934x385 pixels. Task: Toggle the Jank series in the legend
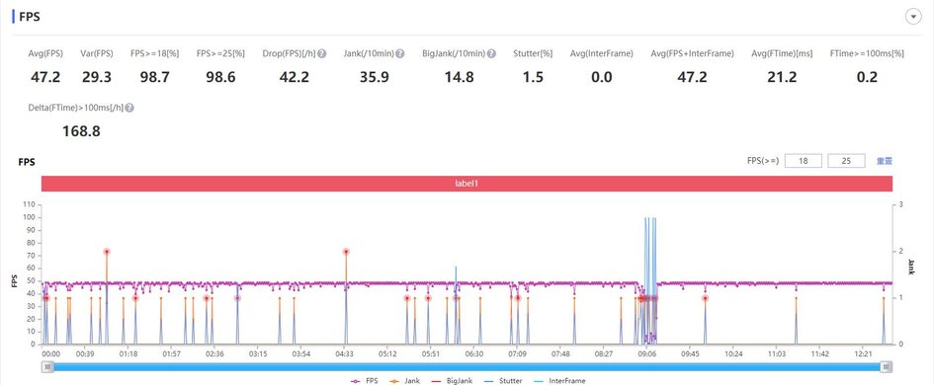tap(404, 381)
